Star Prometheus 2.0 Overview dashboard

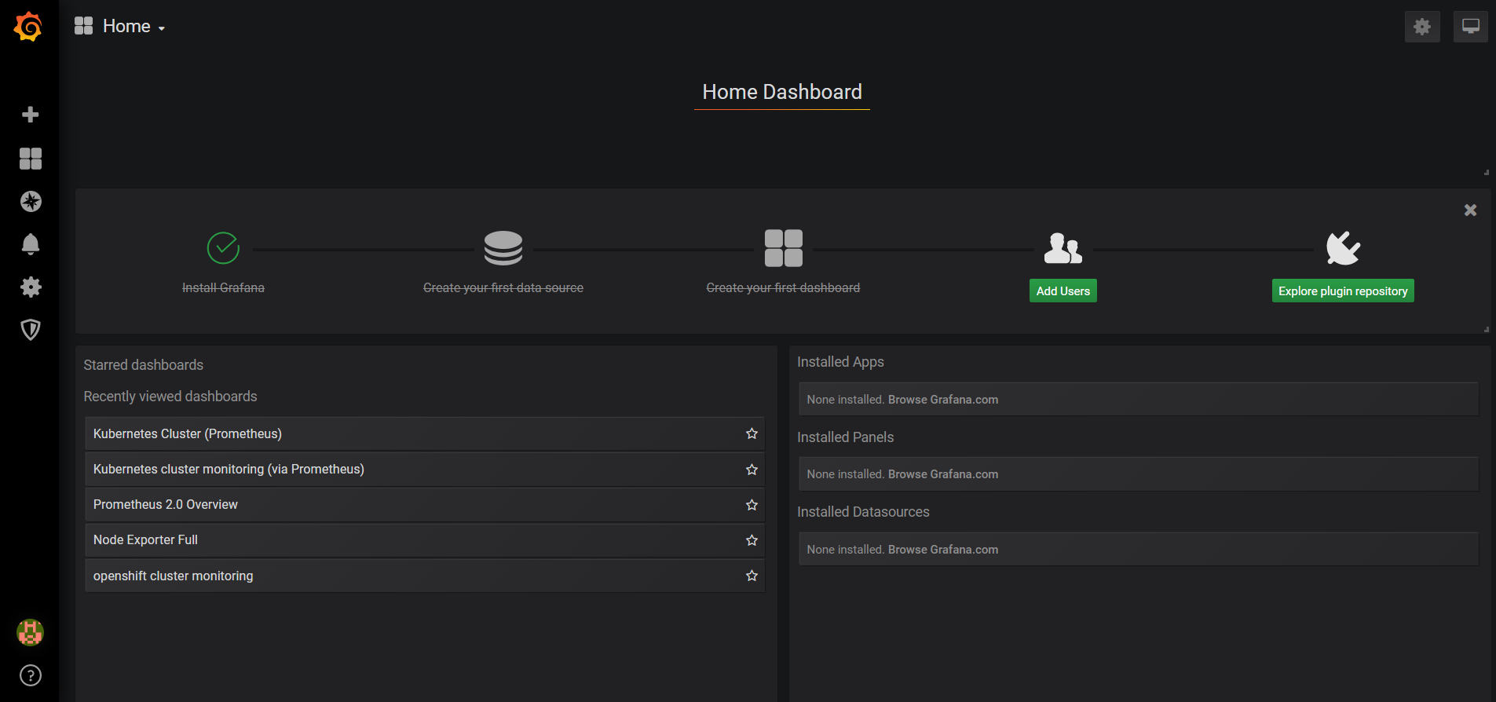(752, 505)
